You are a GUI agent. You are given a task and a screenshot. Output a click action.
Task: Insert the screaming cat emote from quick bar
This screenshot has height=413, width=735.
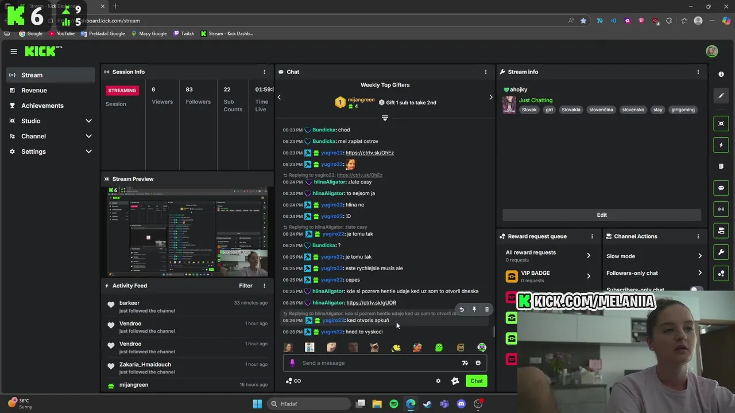click(374, 347)
